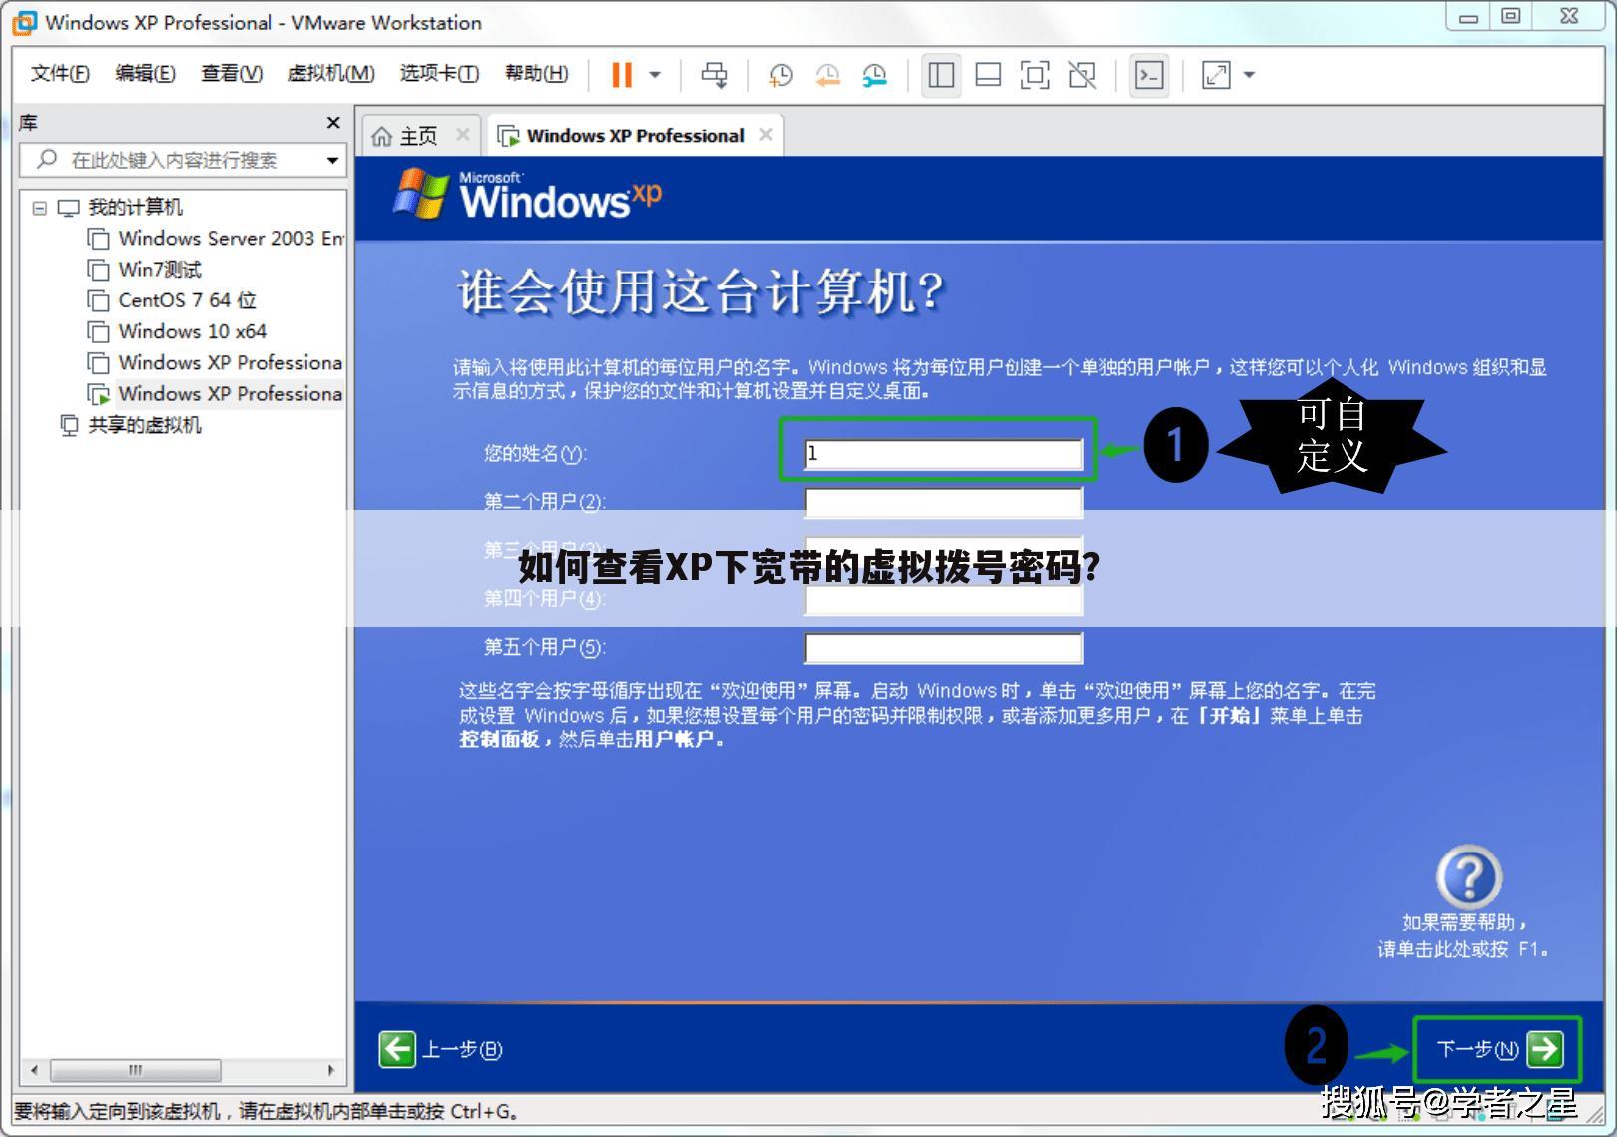Click the Windows XP logo
The height and width of the screenshot is (1137, 1617).
(x=529, y=195)
